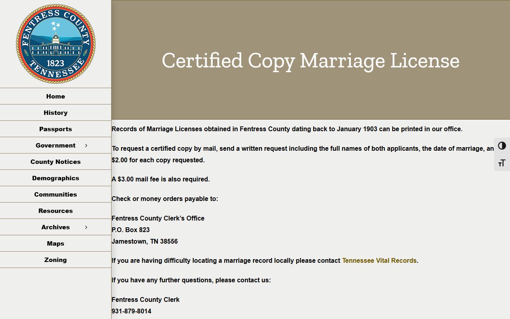Toggle larger font size icon

coord(502,163)
